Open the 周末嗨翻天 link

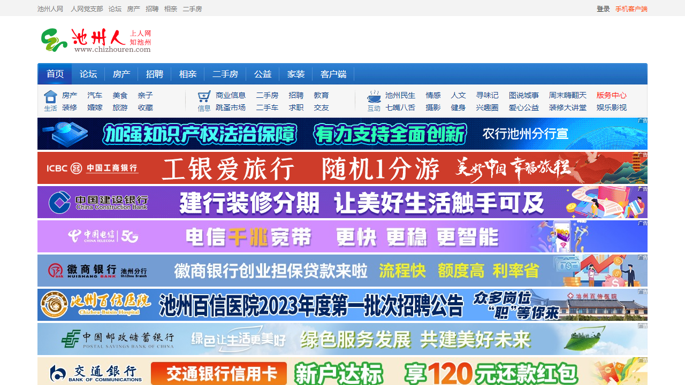[x=568, y=95]
